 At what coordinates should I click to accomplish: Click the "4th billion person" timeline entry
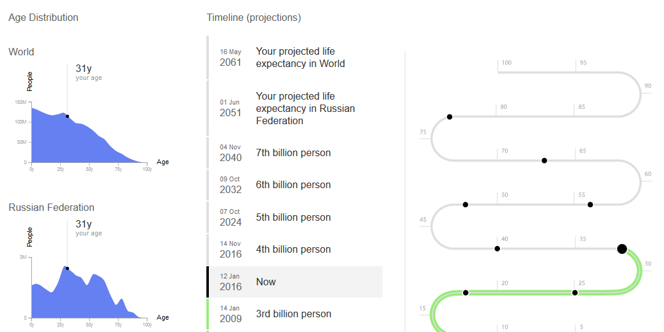click(x=294, y=250)
